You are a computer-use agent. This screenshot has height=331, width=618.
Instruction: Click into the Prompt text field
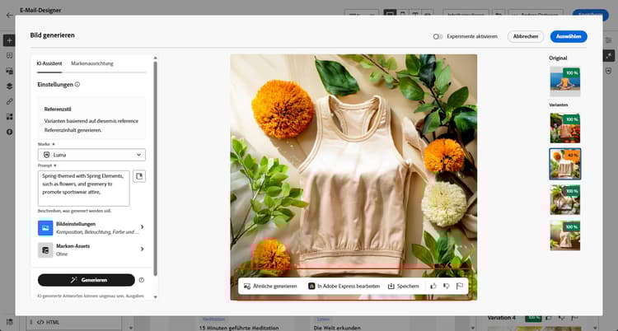[x=83, y=188]
